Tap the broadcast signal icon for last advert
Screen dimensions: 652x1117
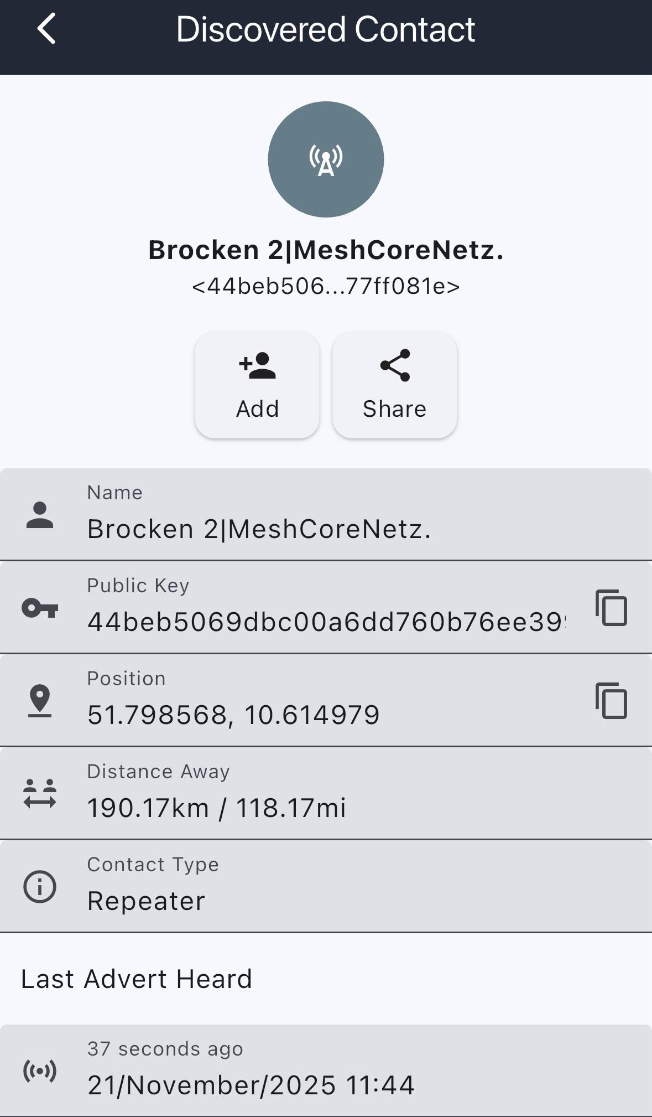click(40, 1071)
